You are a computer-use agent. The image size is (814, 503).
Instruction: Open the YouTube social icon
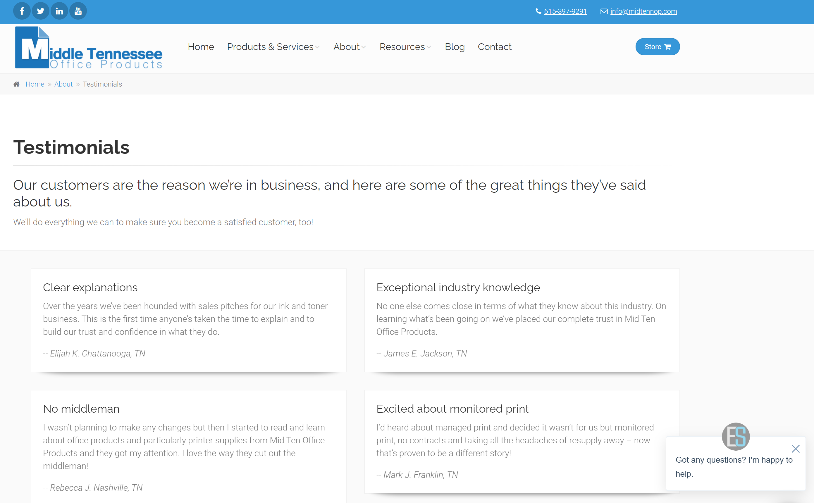(x=78, y=11)
